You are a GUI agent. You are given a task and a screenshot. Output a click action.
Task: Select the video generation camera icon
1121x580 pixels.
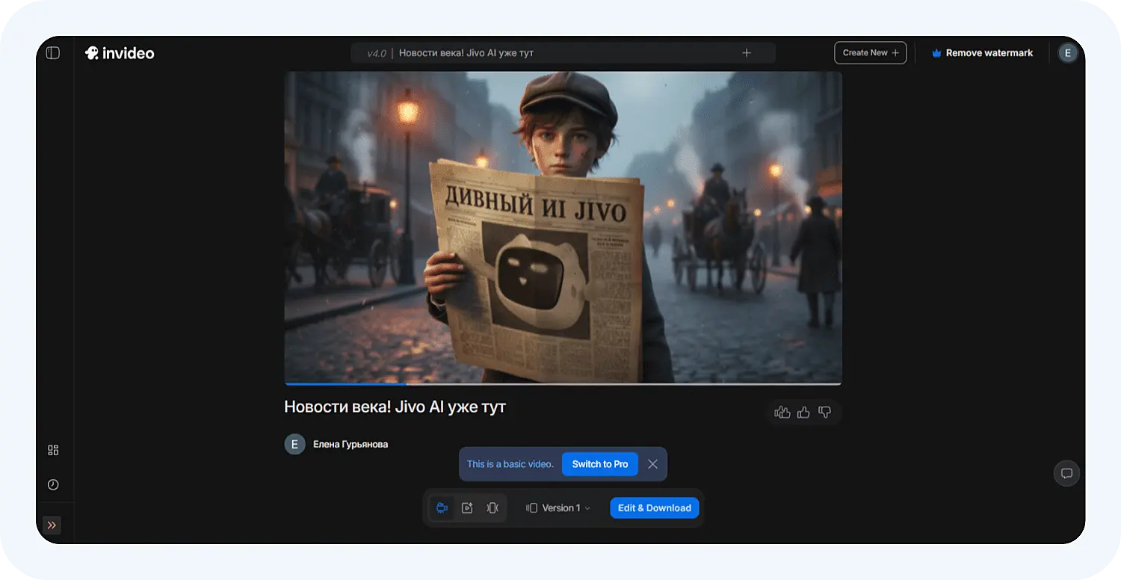click(442, 507)
